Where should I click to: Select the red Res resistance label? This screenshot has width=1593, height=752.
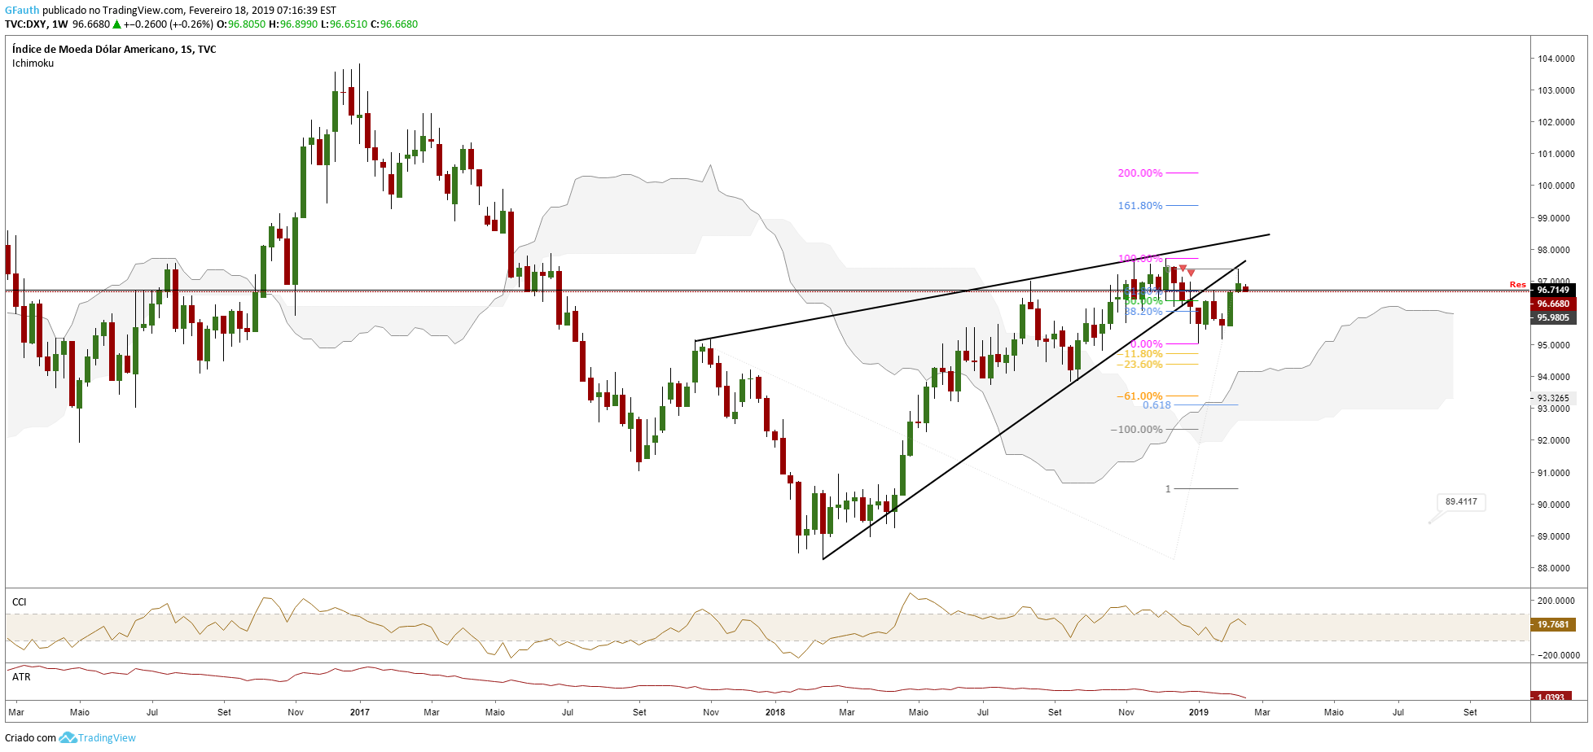[1517, 285]
